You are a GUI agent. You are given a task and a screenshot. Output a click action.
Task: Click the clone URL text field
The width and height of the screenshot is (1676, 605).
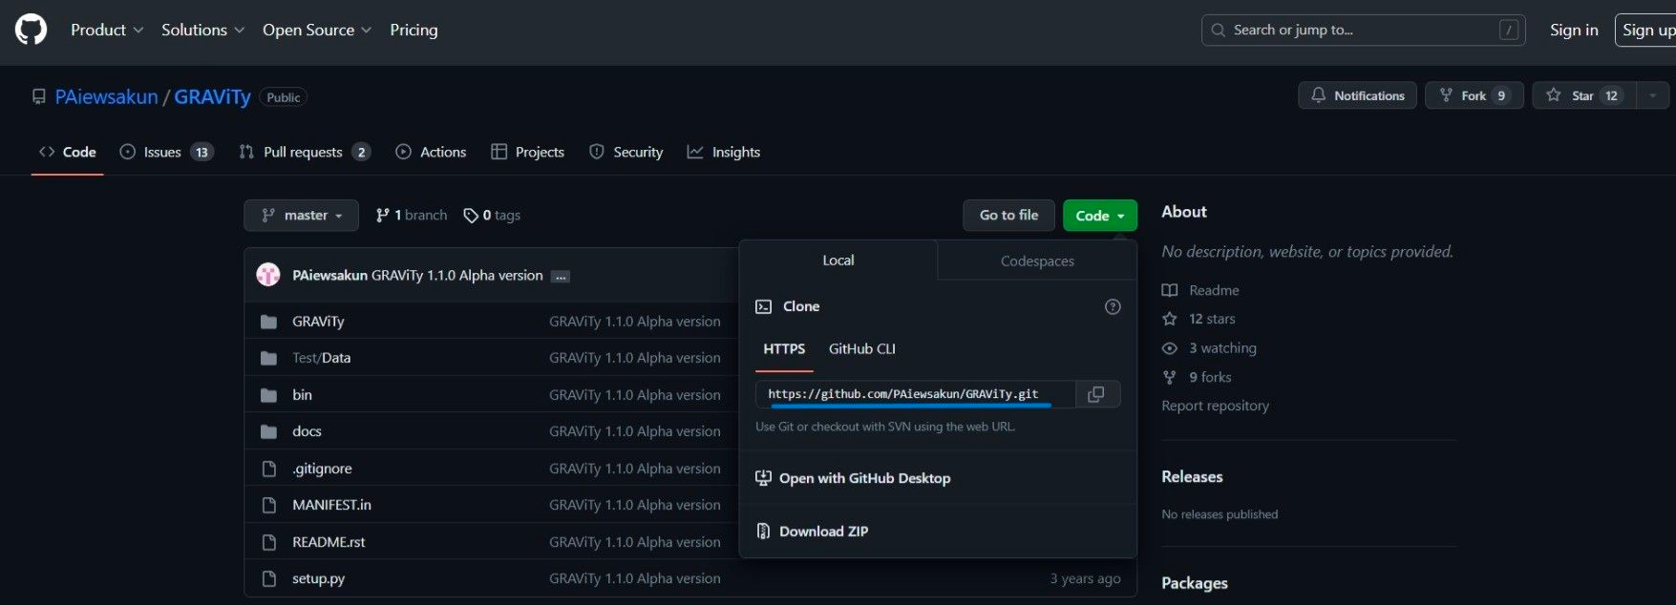coord(915,394)
